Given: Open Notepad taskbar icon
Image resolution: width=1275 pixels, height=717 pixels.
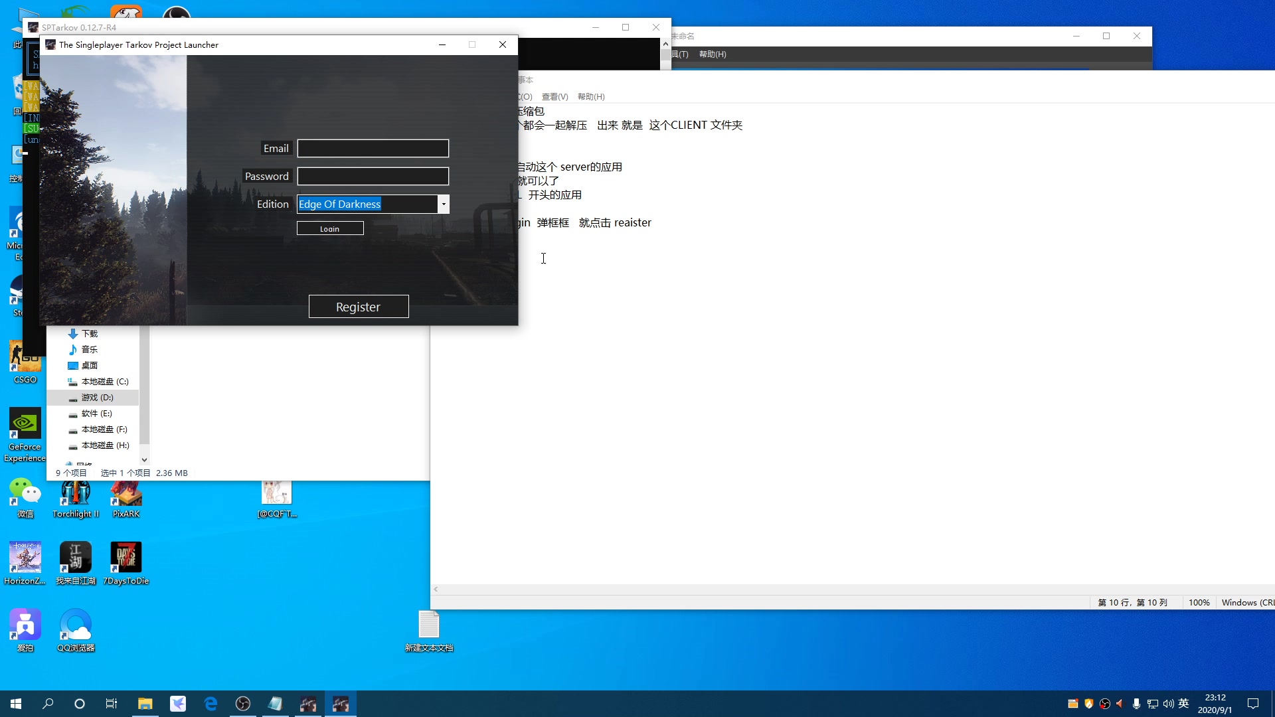Looking at the screenshot, I should point(276,704).
